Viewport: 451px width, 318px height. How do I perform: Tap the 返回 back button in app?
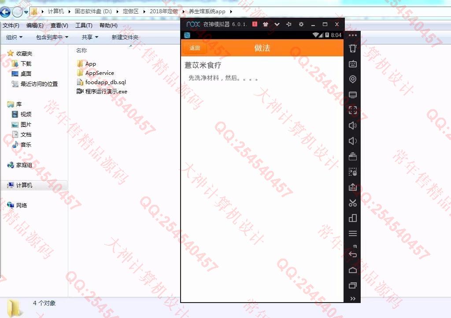pos(195,48)
